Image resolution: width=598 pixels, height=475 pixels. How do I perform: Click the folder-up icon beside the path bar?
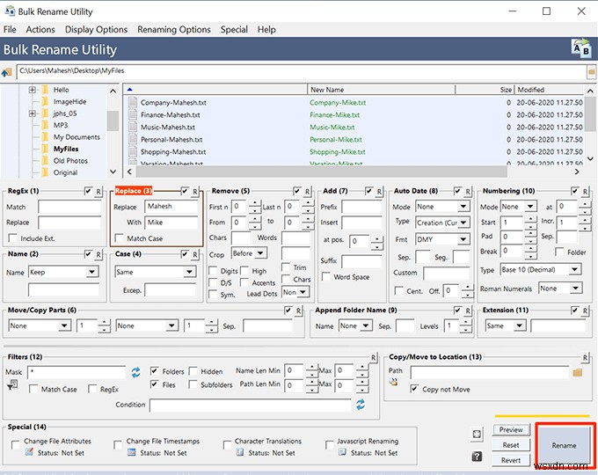click(8, 70)
